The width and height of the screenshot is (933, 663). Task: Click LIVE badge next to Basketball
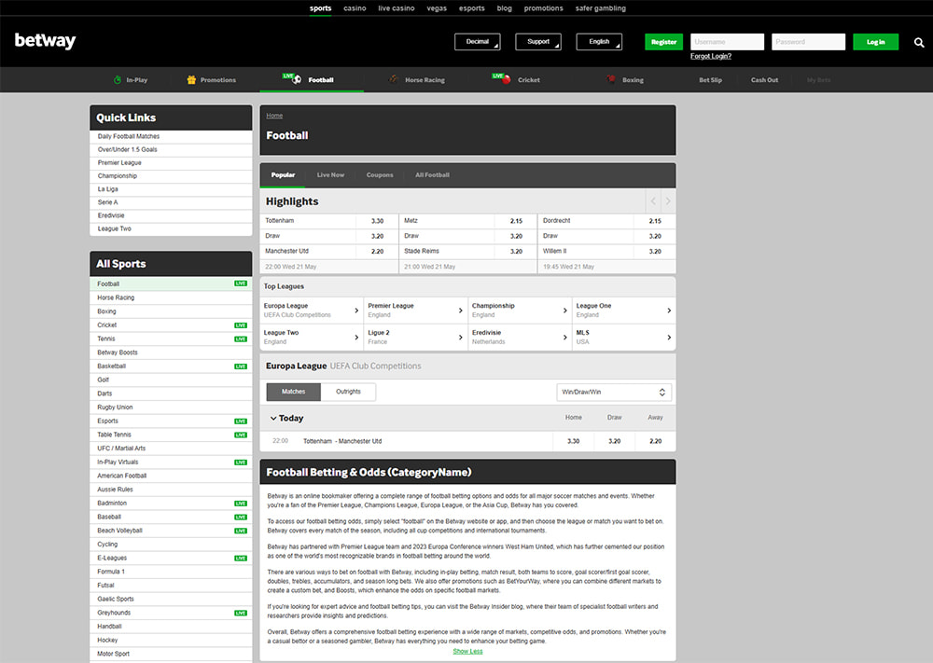coord(241,366)
